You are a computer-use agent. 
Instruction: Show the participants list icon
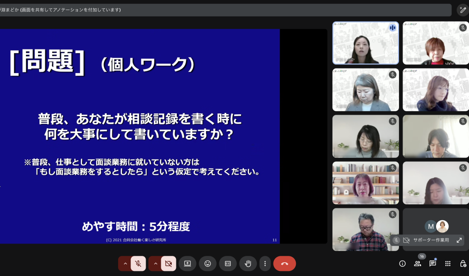click(x=418, y=264)
